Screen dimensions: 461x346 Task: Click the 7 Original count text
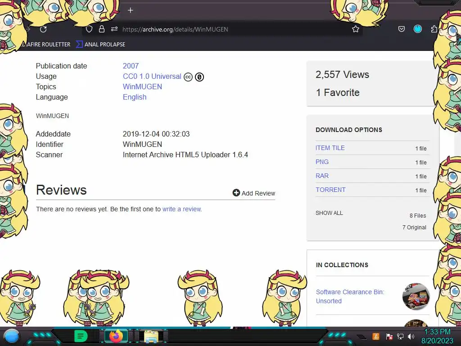pos(414,228)
